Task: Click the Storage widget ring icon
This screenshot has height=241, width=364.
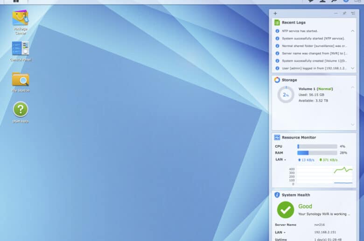Action: click(x=277, y=80)
